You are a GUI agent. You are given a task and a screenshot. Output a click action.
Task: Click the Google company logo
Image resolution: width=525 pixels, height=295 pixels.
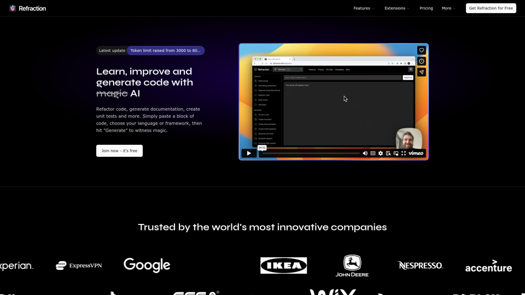pos(147,265)
